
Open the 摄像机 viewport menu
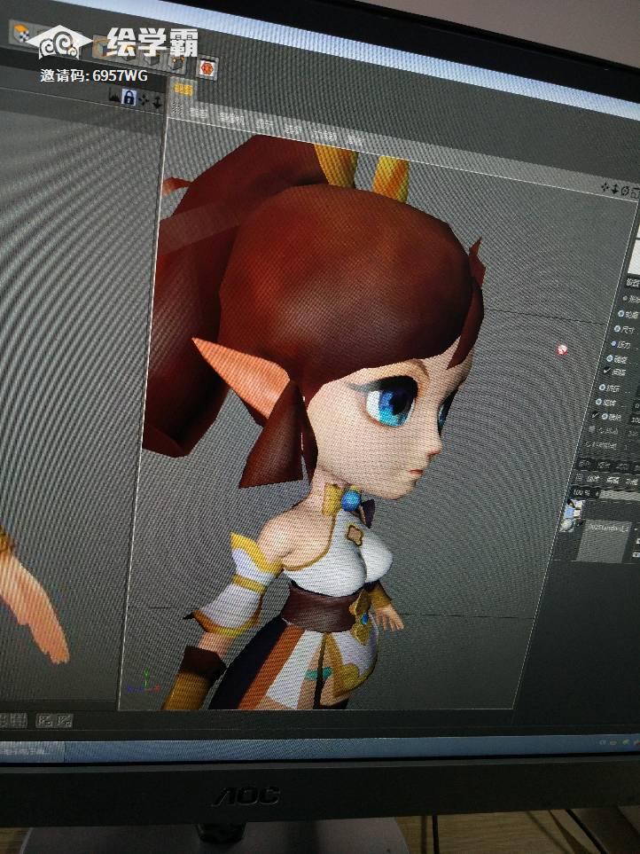232,119
